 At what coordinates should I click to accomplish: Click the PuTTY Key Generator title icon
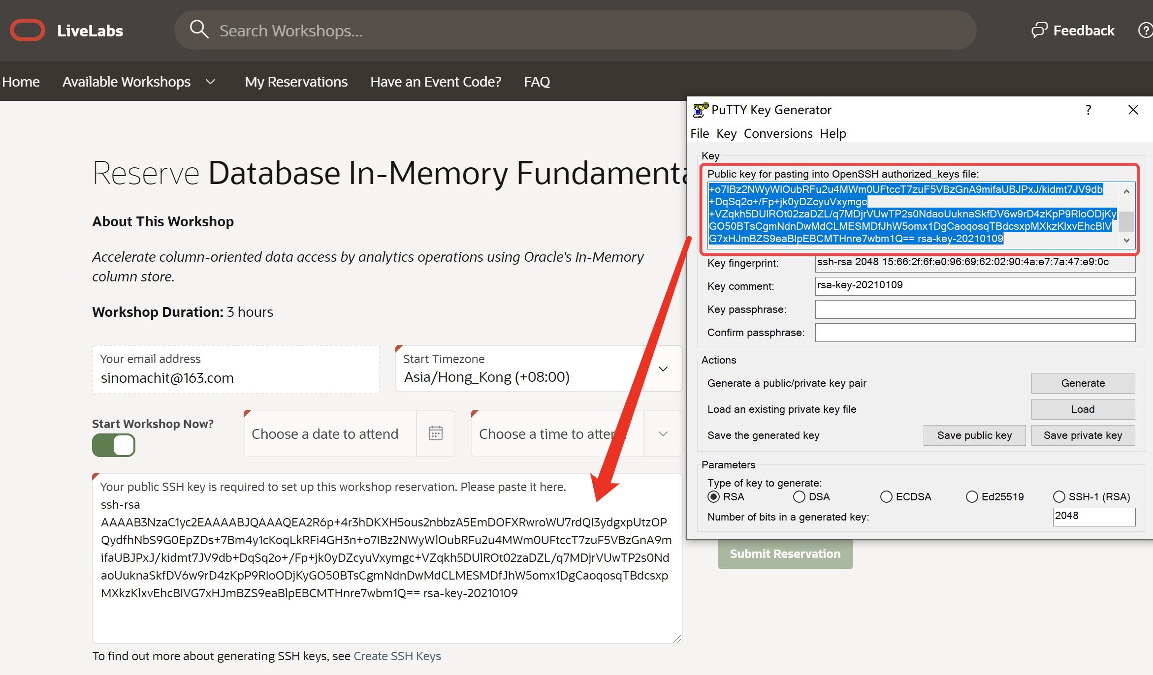pos(700,110)
